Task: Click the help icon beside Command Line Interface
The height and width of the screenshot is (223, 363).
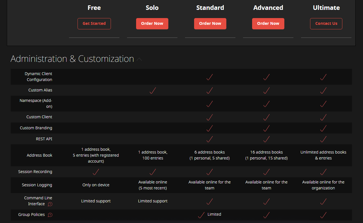Action: click(50, 204)
